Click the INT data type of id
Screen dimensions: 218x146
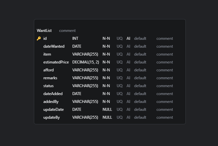(75, 38)
